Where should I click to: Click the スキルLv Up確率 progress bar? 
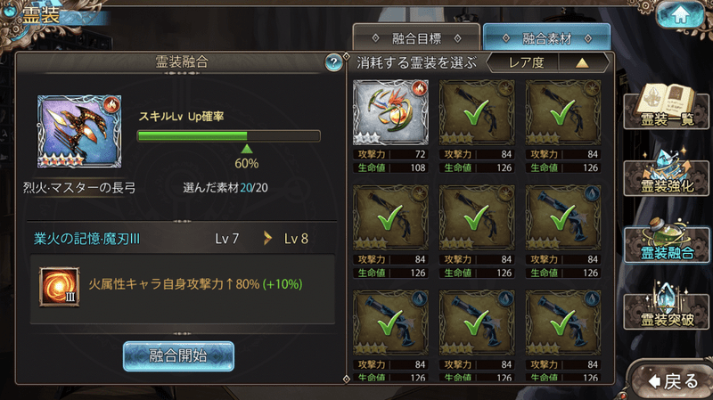point(229,136)
